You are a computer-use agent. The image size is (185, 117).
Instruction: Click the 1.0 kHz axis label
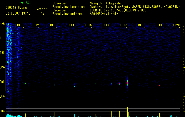3,53
